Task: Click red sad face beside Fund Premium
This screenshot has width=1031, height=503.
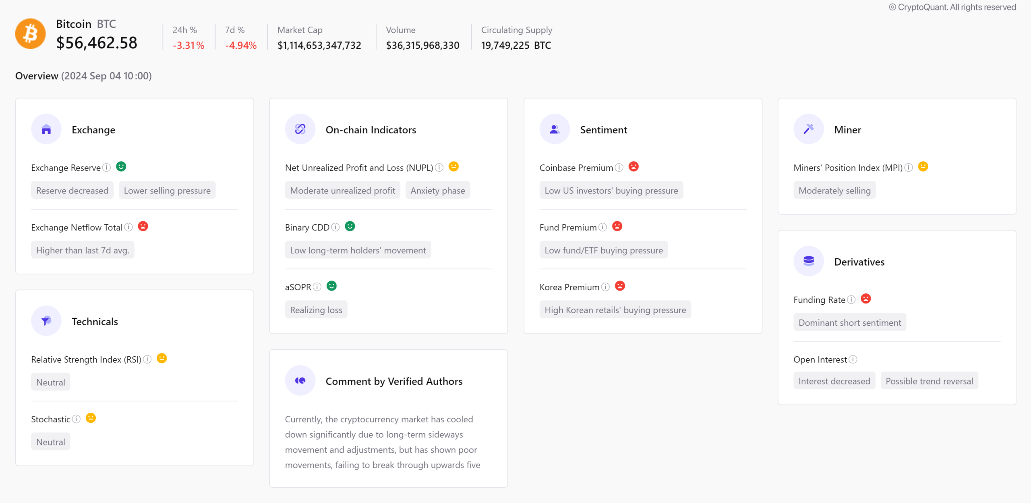Action: [617, 226]
